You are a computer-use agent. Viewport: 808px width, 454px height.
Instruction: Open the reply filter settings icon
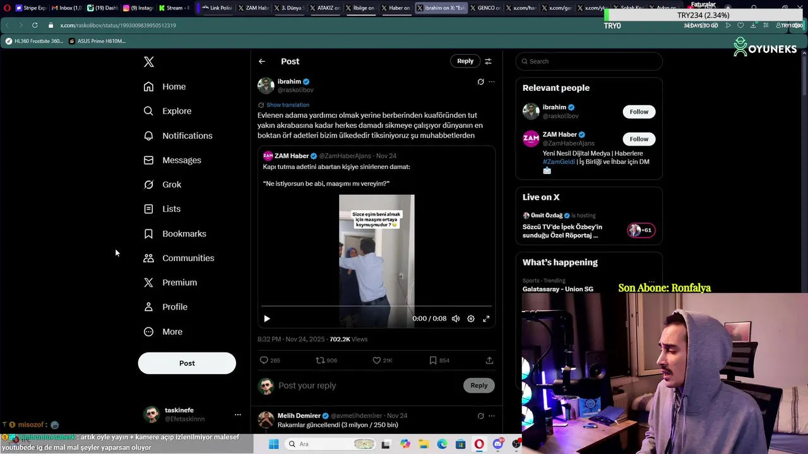click(x=488, y=61)
